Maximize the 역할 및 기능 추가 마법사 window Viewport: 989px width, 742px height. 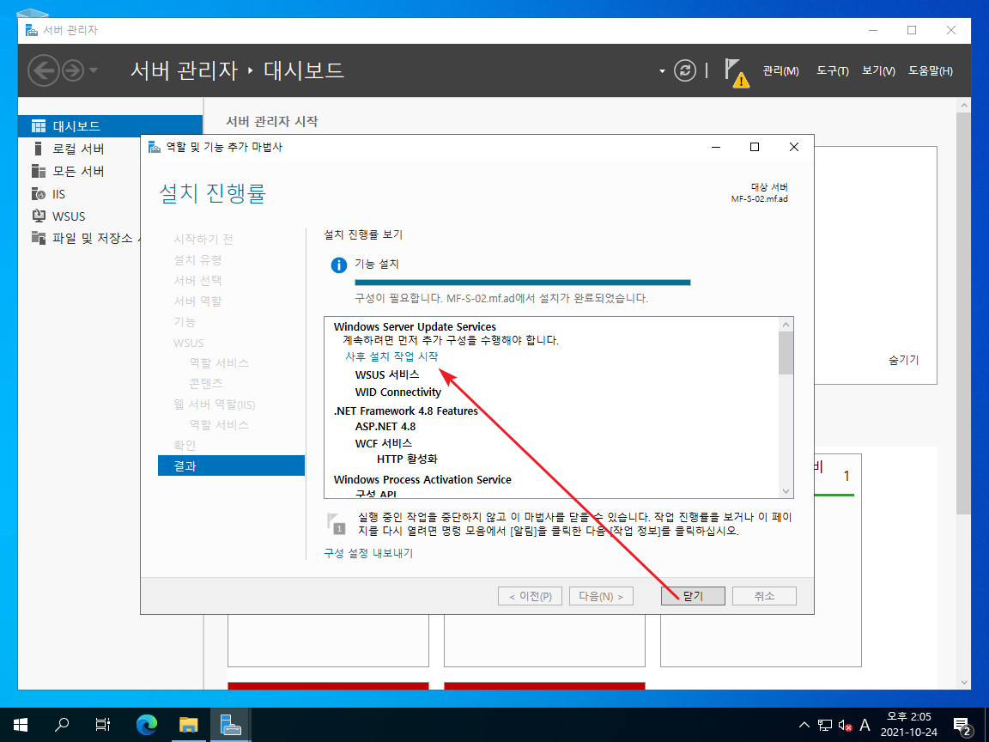755,147
